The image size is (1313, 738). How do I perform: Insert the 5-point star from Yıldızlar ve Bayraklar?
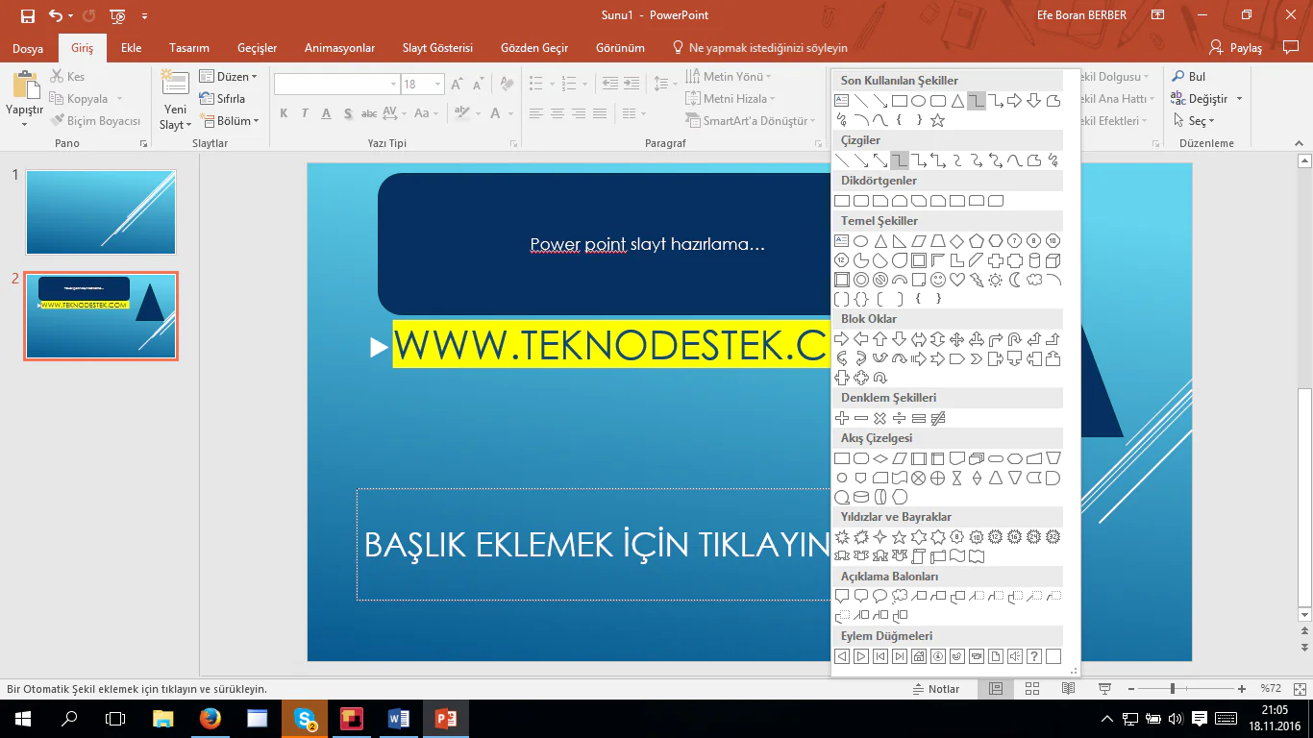(899, 536)
